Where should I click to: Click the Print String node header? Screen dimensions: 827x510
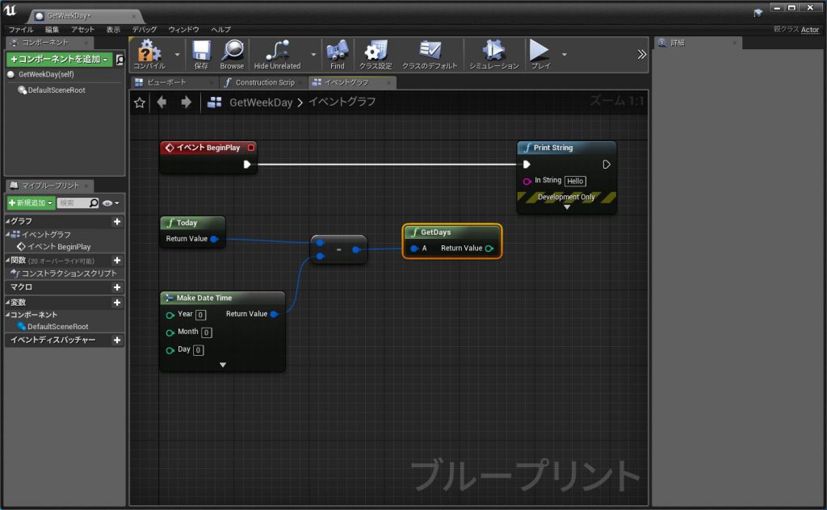pos(566,148)
